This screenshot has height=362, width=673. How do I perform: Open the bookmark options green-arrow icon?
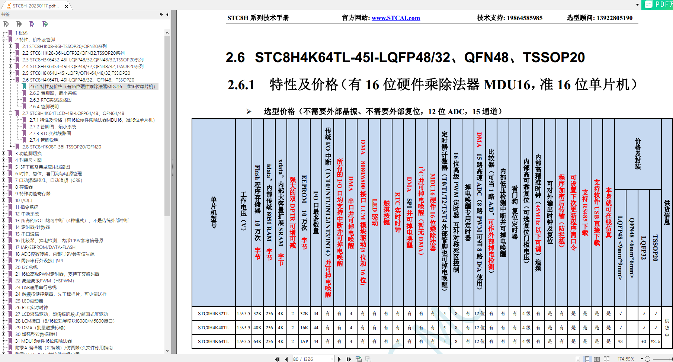(45, 24)
